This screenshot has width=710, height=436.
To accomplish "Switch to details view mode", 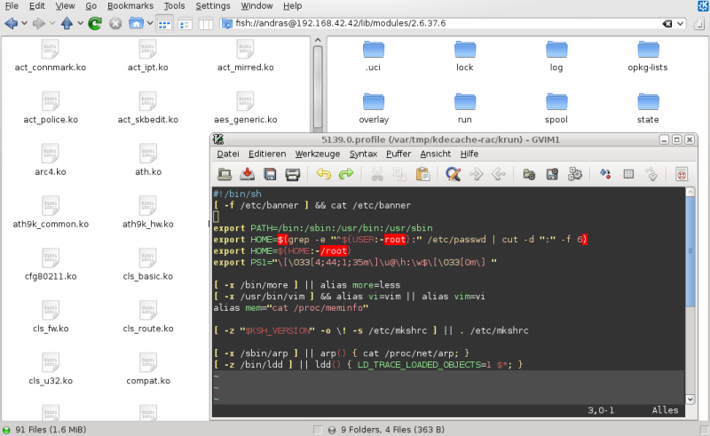I will tap(185, 24).
